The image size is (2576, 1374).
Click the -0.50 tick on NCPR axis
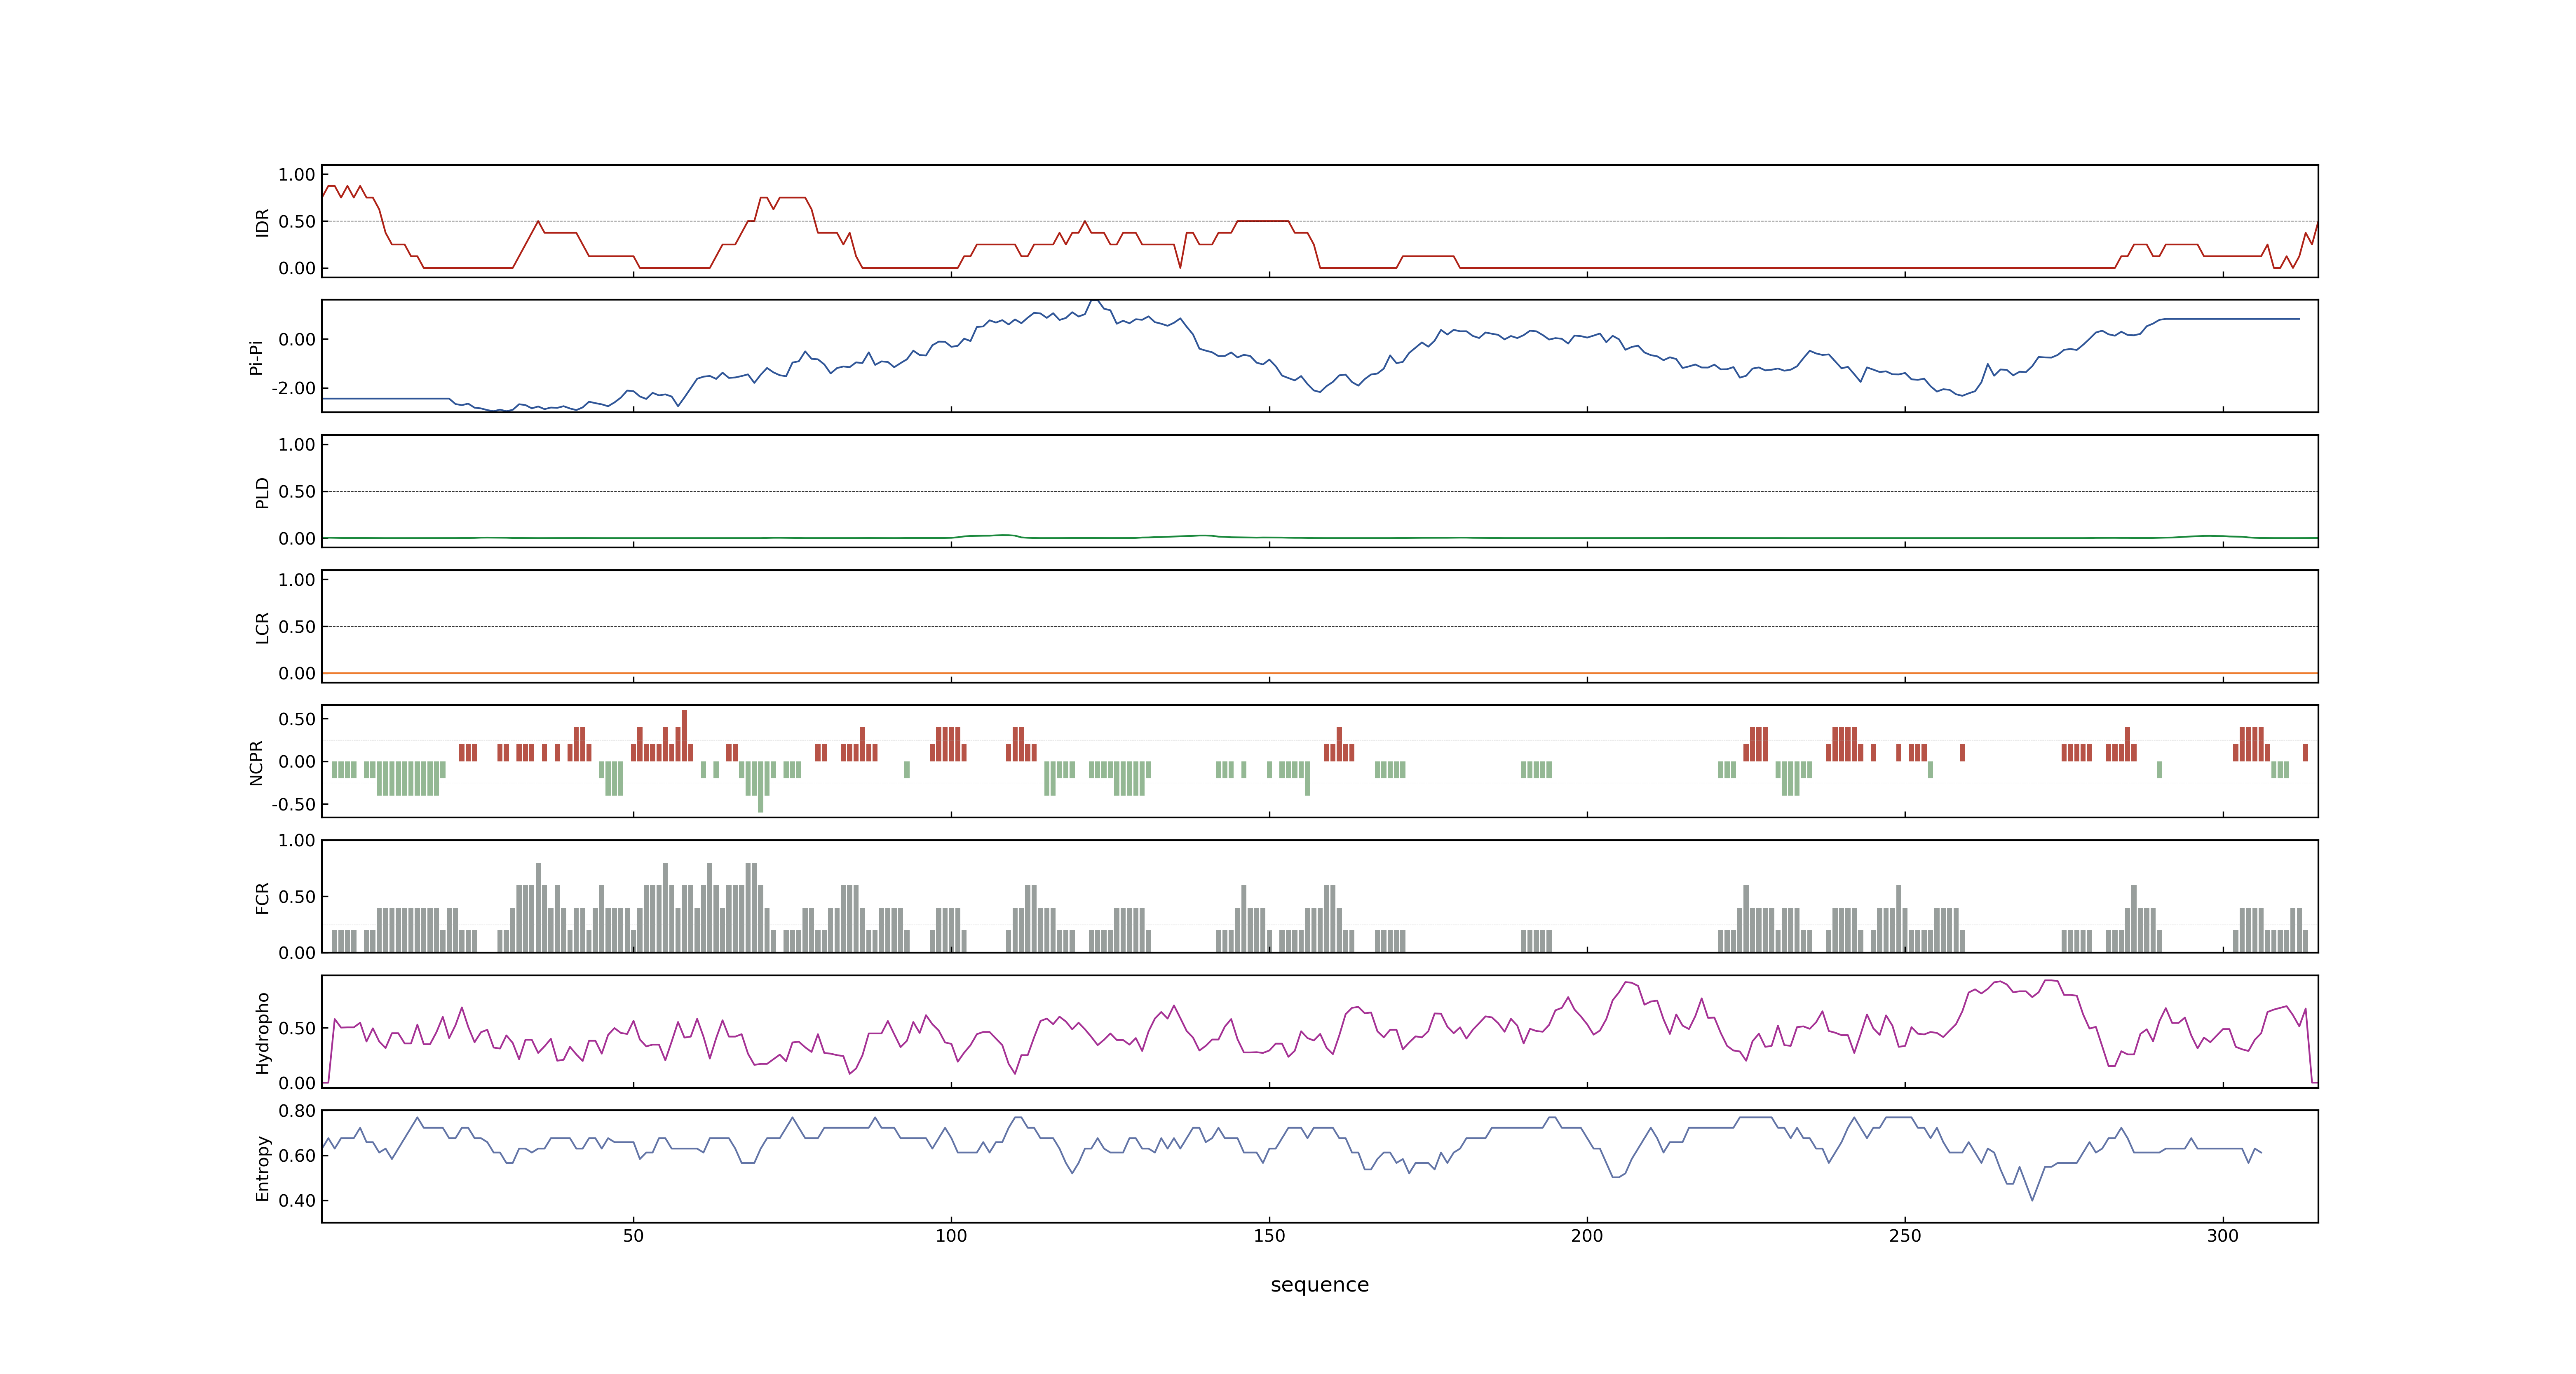click(x=293, y=804)
